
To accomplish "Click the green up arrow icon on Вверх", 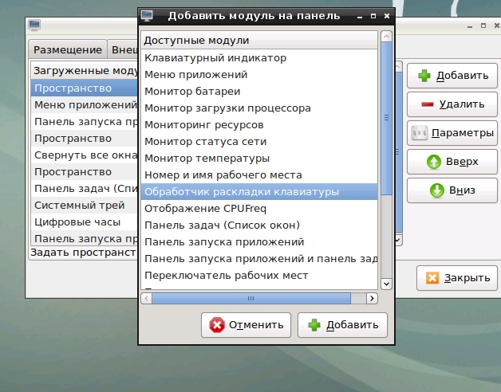I will coord(436,162).
